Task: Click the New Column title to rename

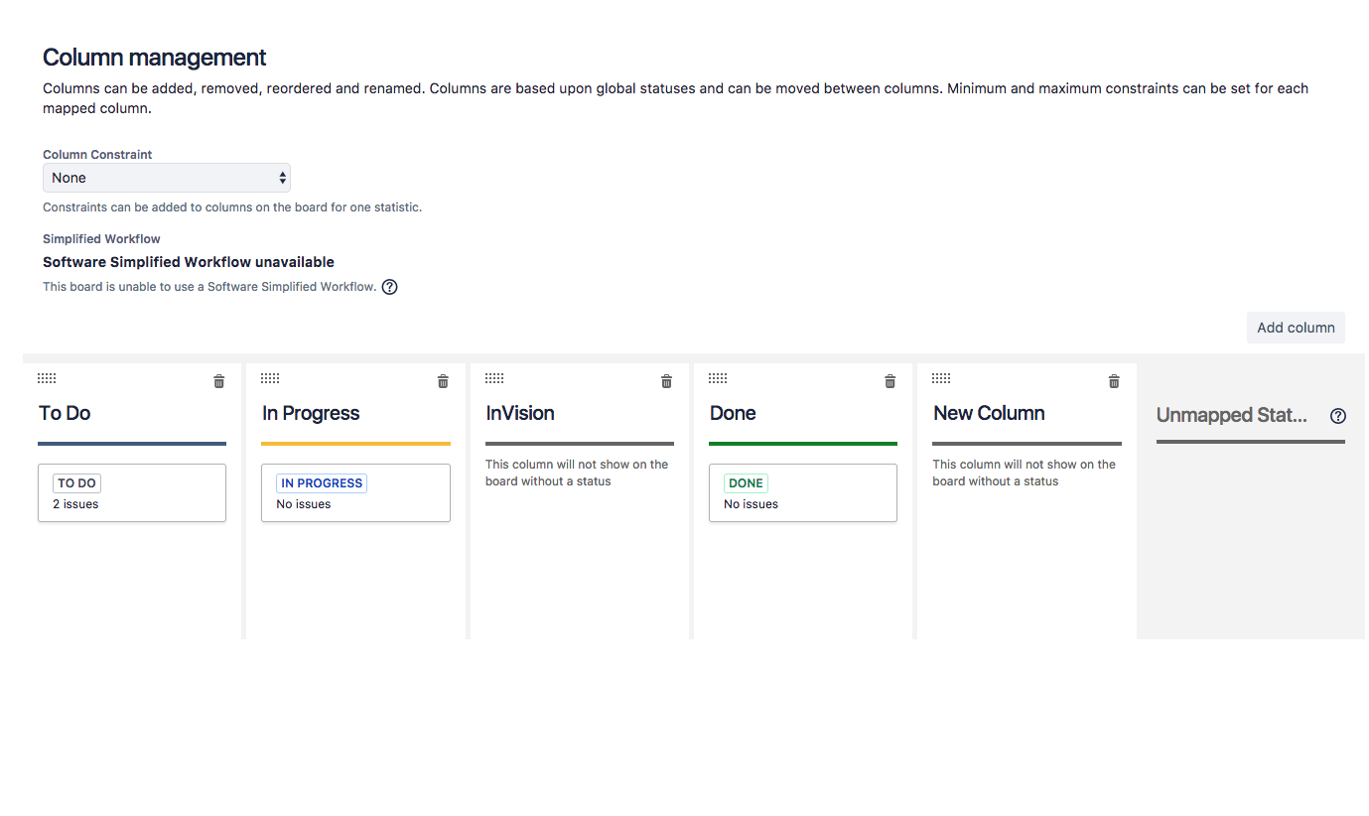Action: [989, 413]
